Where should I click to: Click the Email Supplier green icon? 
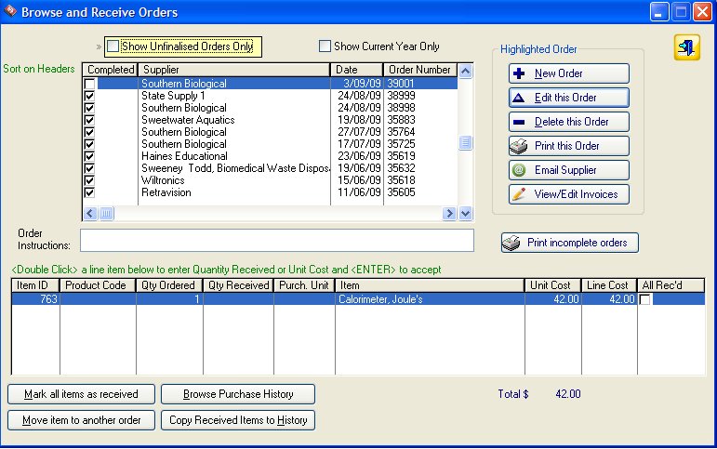(x=519, y=170)
